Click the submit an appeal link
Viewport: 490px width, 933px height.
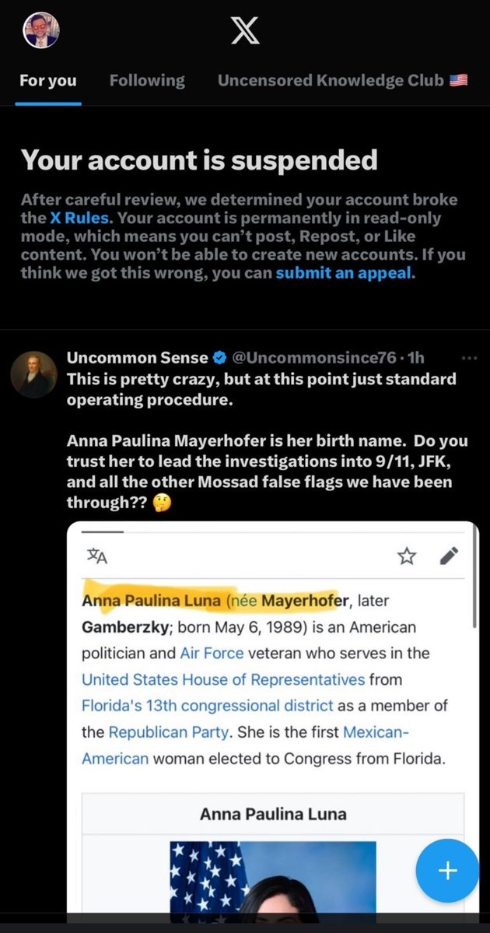pos(341,273)
